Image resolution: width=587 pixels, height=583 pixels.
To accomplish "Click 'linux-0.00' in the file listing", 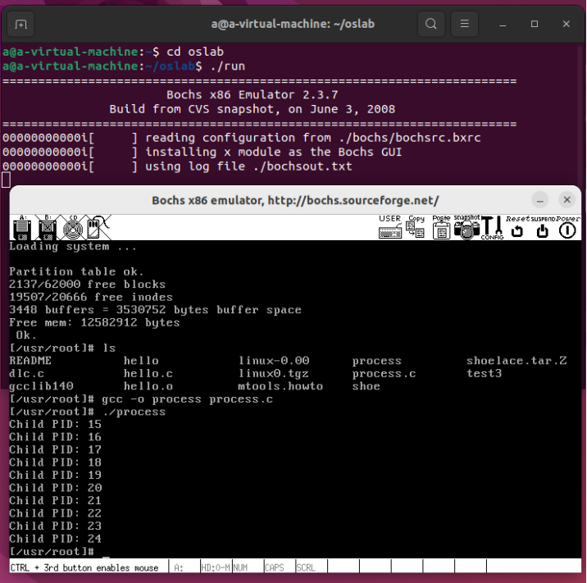I will point(273,361).
